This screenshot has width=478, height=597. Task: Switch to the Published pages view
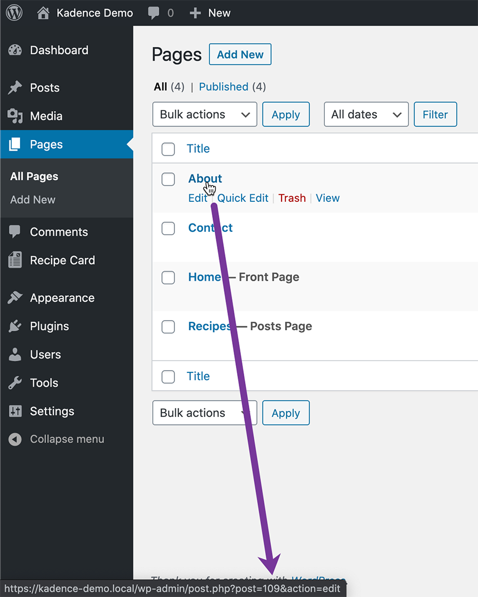pos(224,87)
